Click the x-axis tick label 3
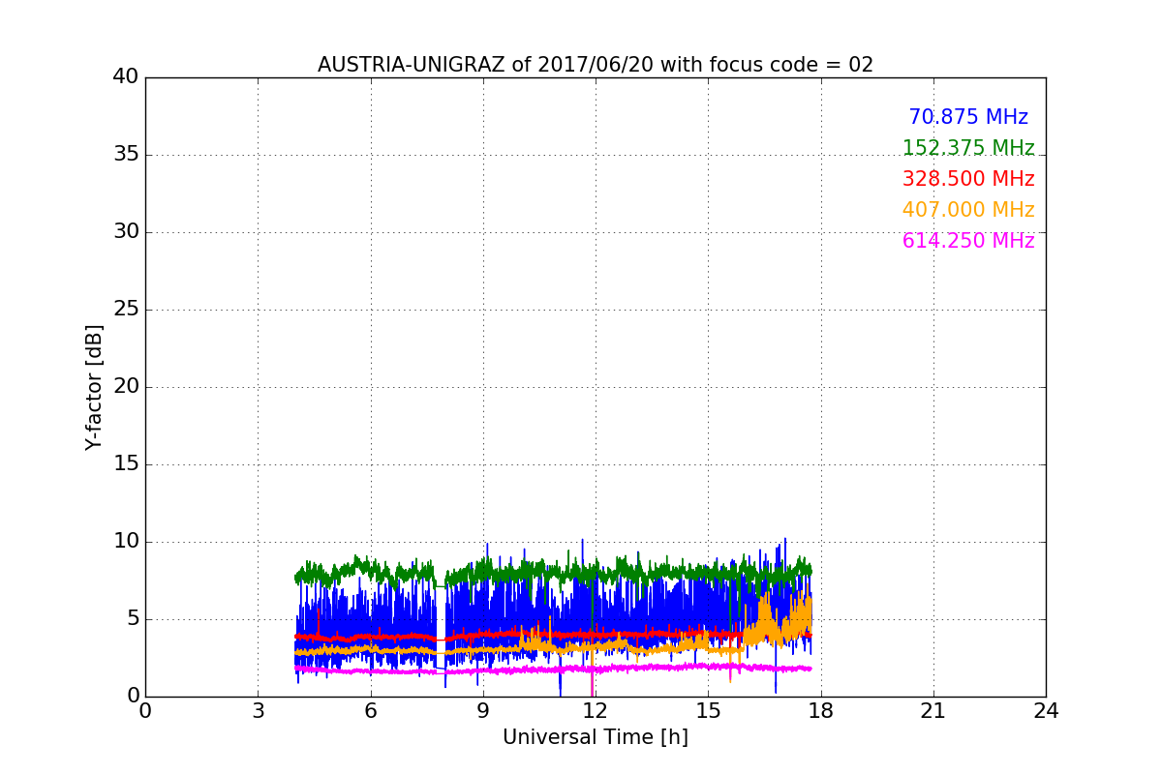 point(258,711)
